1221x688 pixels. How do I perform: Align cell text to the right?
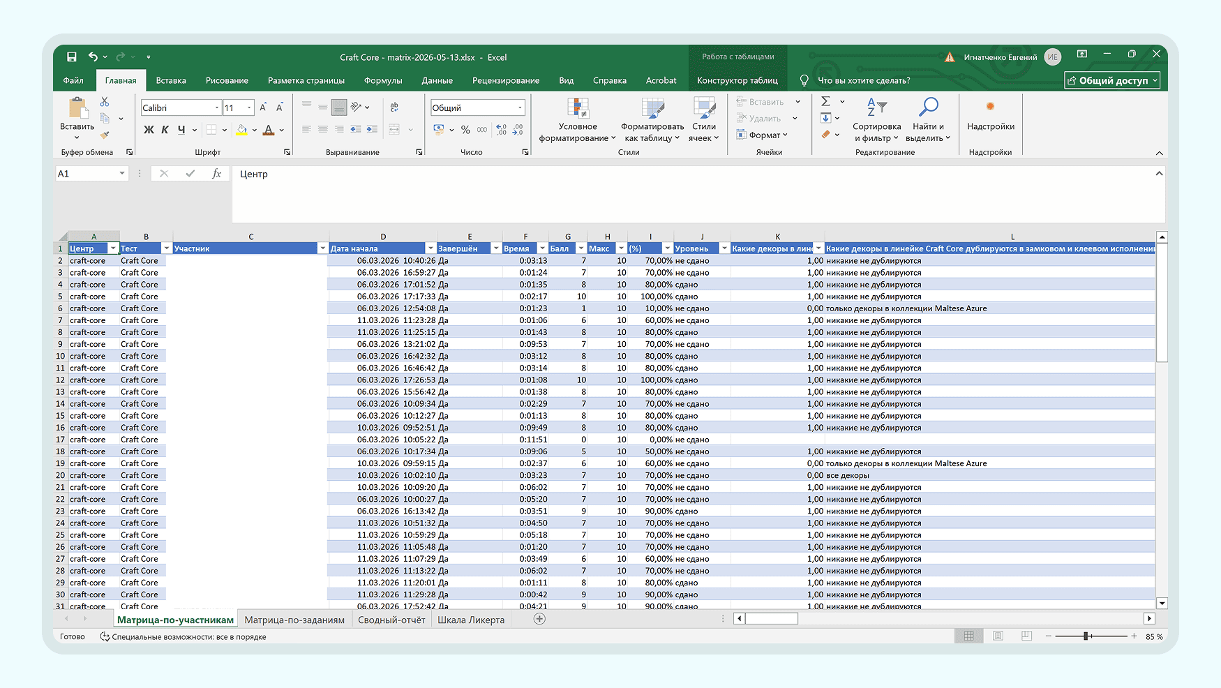point(339,129)
